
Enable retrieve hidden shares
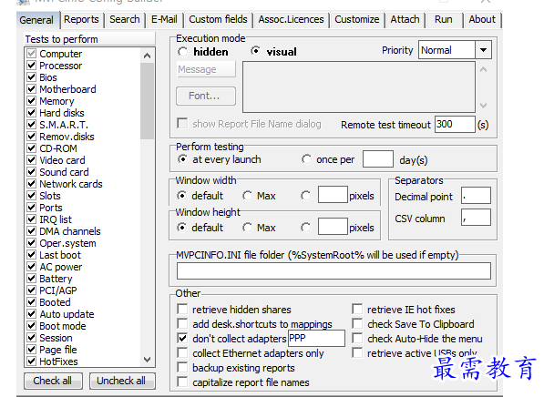click(182, 309)
